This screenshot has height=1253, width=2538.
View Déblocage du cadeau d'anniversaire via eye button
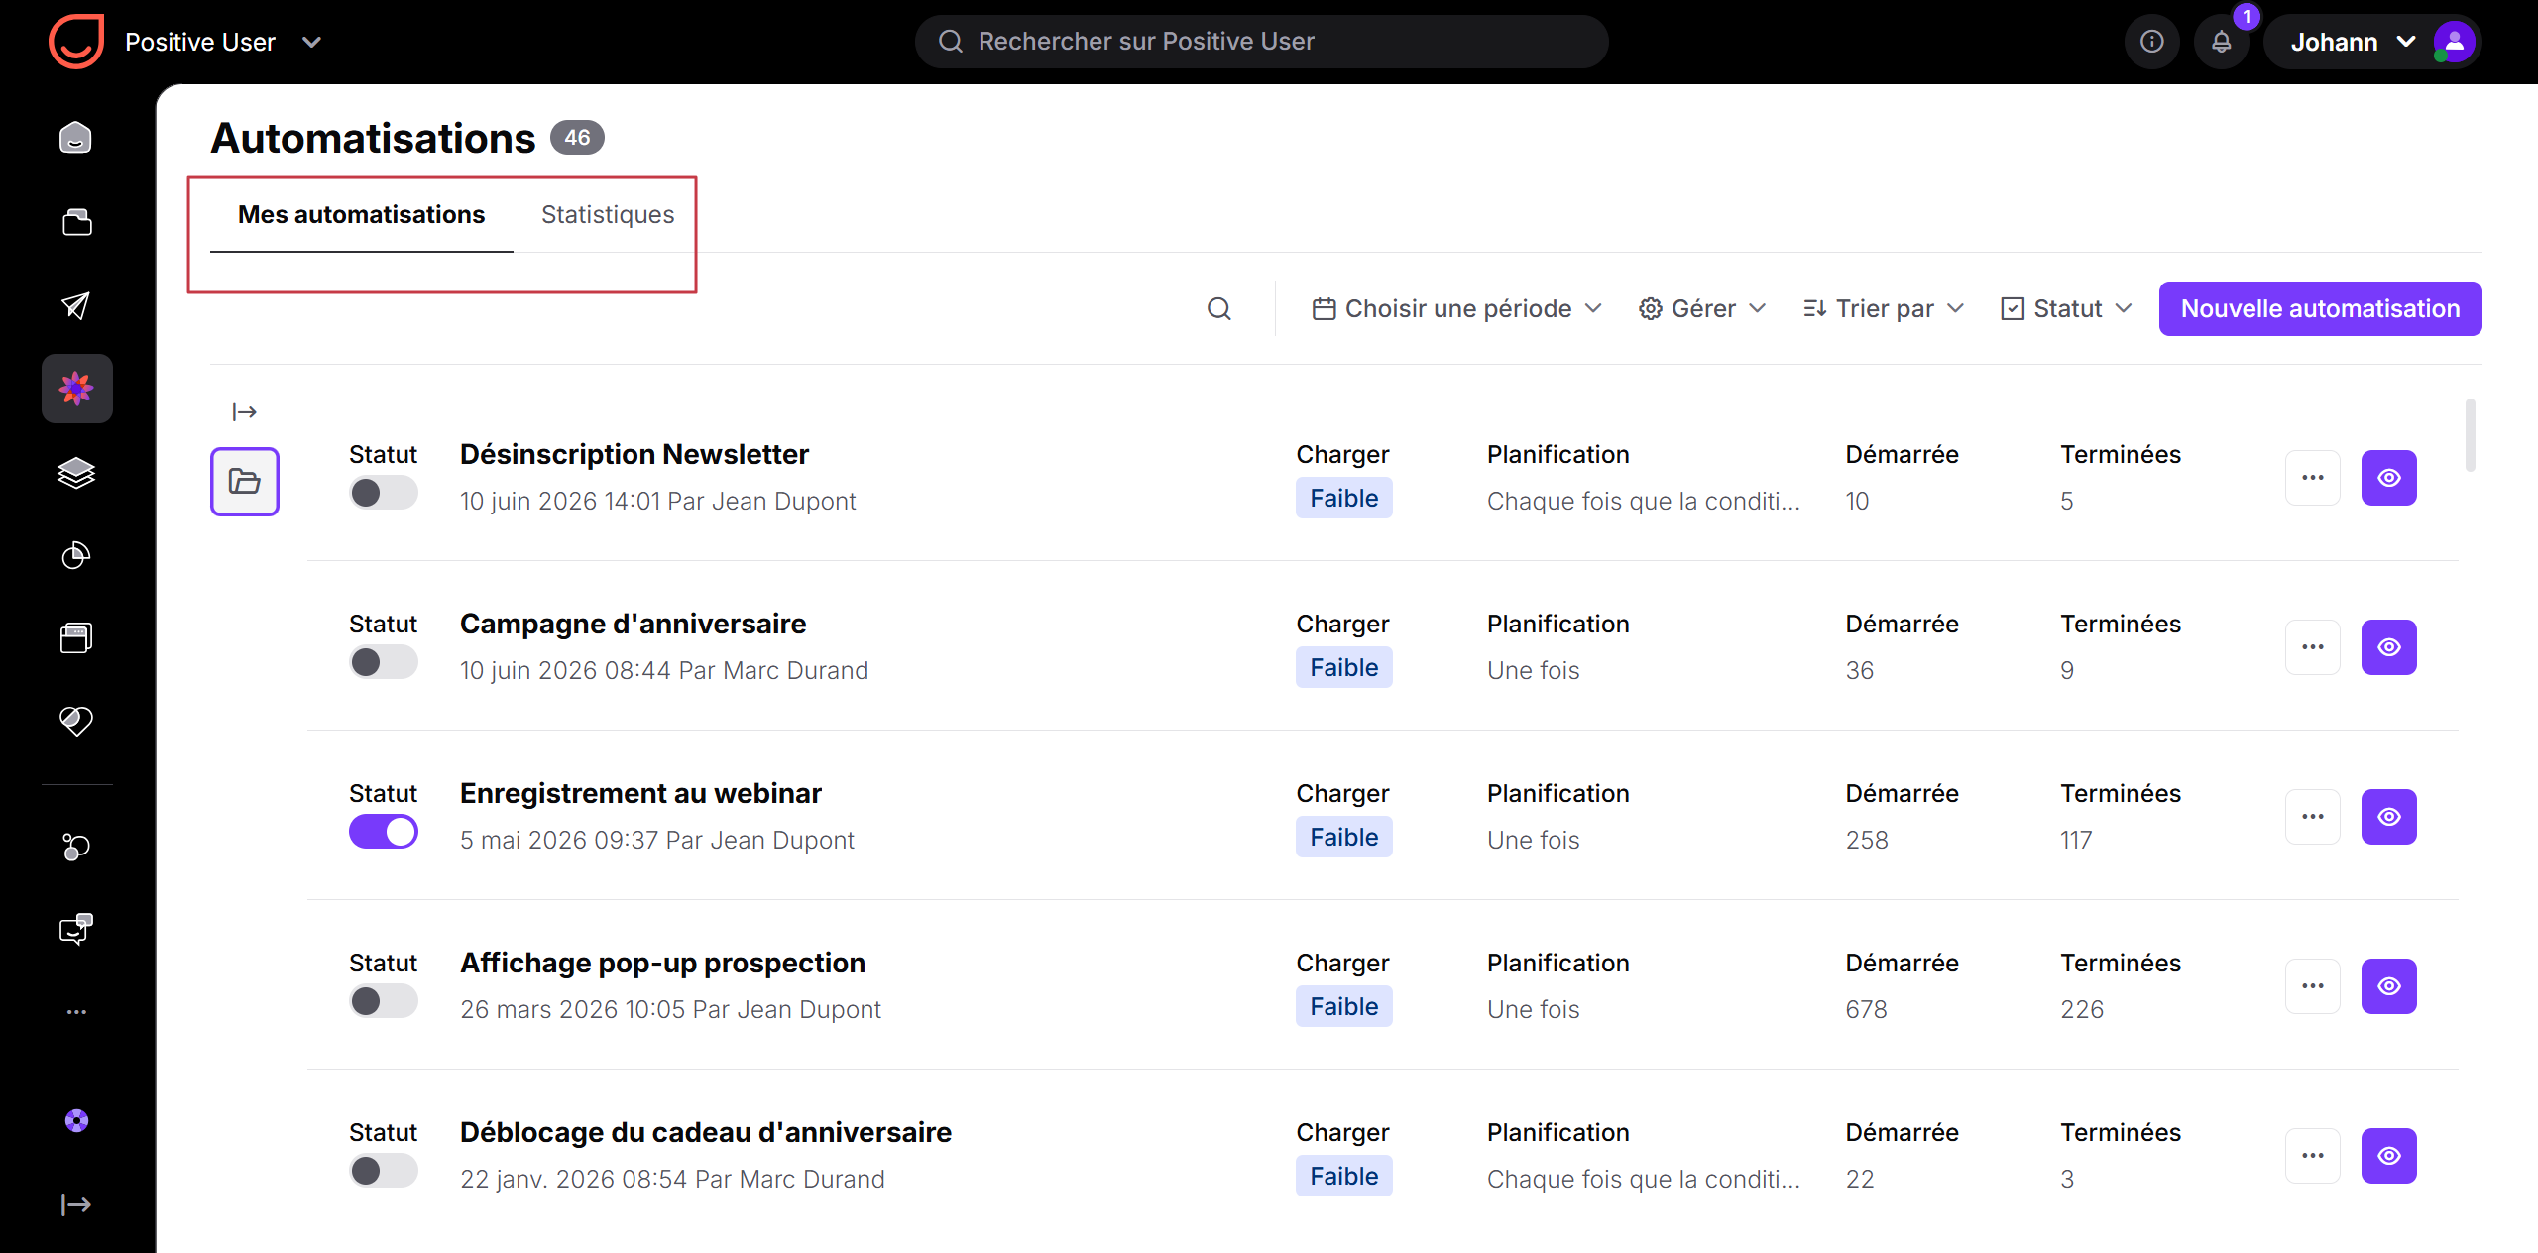2389,1156
